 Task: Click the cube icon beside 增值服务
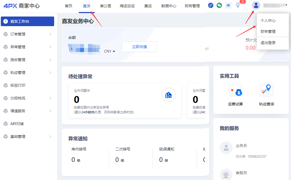(6, 111)
